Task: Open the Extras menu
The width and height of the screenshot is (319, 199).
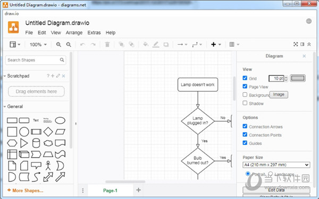Action: click(x=94, y=33)
